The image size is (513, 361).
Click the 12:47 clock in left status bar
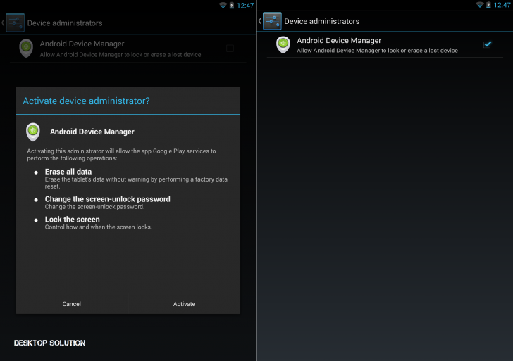coord(245,6)
